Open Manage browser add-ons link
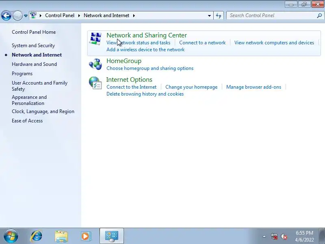325x244 pixels. (x=253, y=87)
